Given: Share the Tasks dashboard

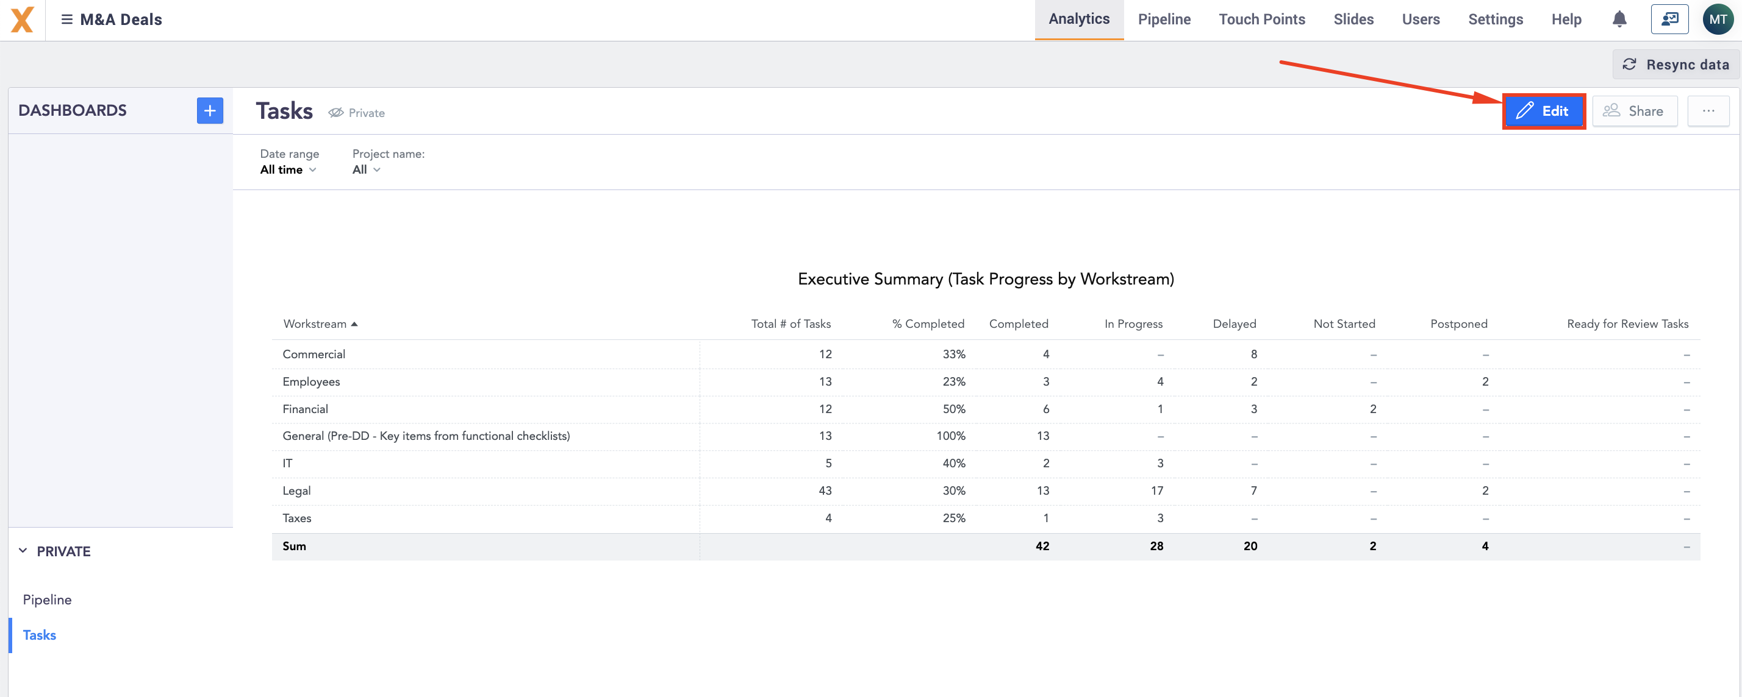Looking at the screenshot, I should pyautogui.click(x=1635, y=111).
